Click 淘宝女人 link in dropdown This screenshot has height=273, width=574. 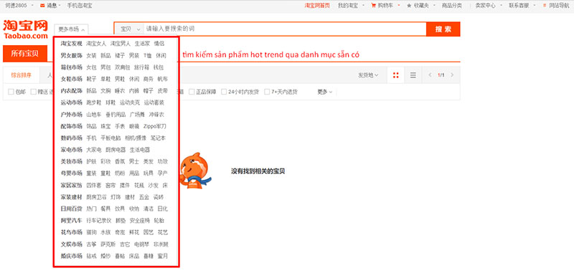96,44
